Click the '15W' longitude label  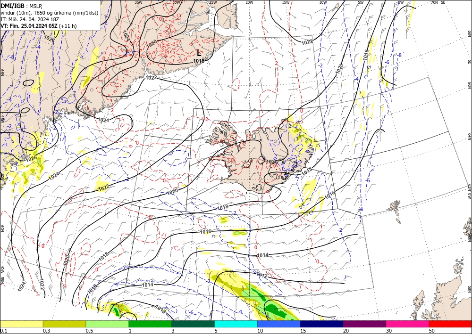(x=286, y=2)
